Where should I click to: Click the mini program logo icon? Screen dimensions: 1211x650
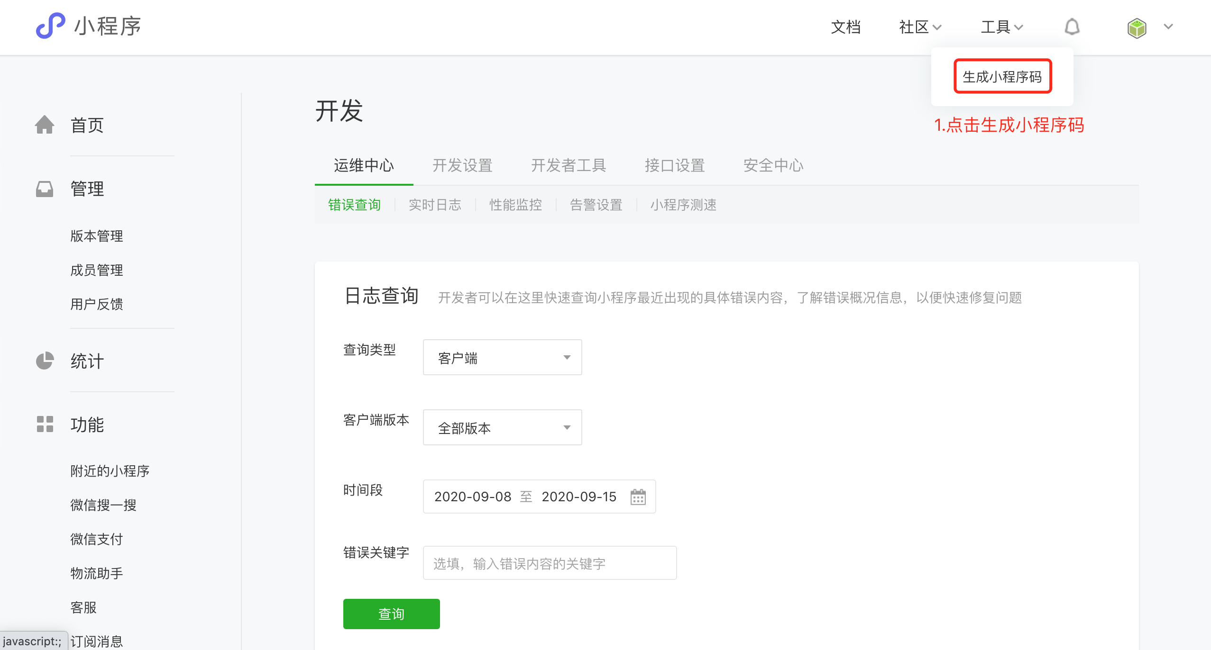(50, 26)
